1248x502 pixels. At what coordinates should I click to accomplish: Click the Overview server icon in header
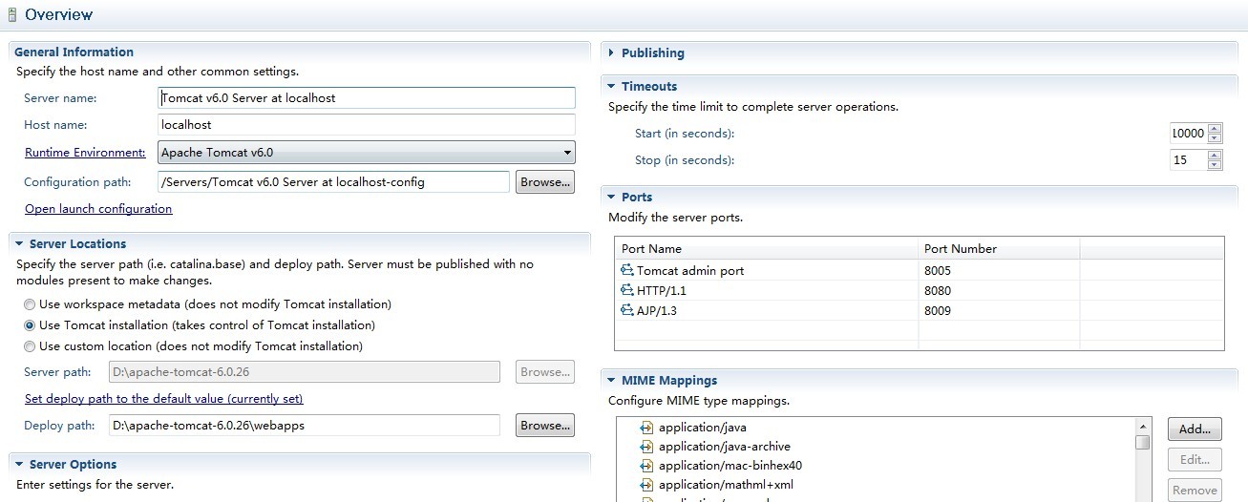11,14
